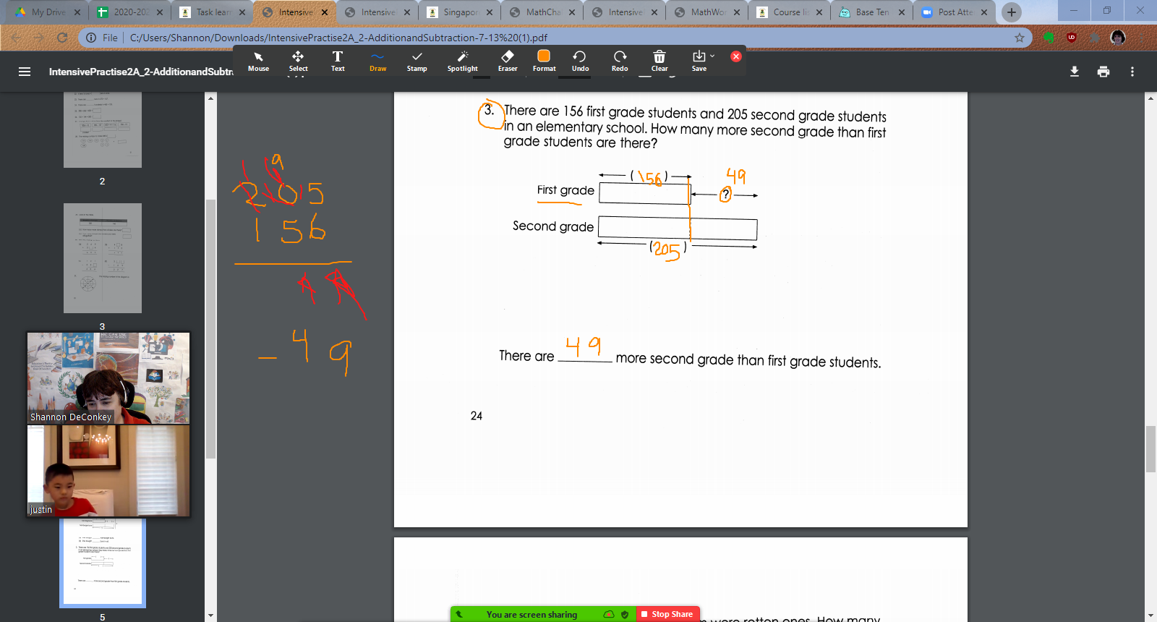This screenshot has height=622, width=1157.
Task: Click justin video tile
Action: 108,471
